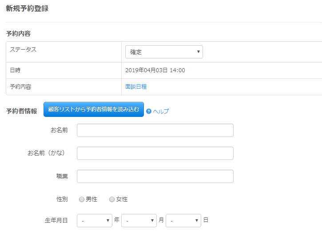The width and height of the screenshot is (322, 233).
Task: Click the blue question mark help icon
Action: point(149,111)
